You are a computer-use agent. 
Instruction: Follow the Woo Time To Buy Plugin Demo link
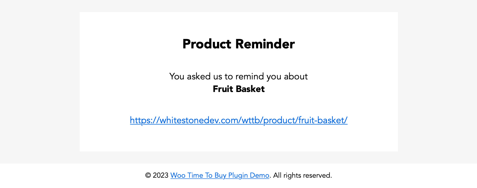point(220,175)
